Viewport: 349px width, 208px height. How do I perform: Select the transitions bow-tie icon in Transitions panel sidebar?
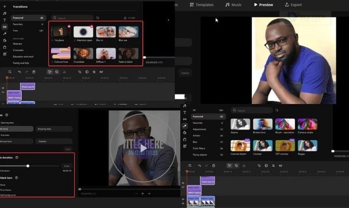5,27
